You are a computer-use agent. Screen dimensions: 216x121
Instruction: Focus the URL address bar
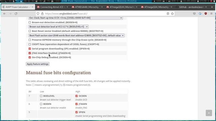pyautogui.click(x=105, y=13)
